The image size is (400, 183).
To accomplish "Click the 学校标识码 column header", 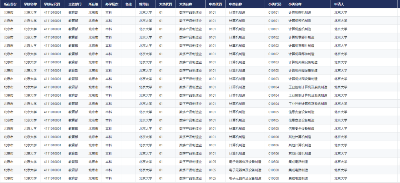I will [52, 4].
